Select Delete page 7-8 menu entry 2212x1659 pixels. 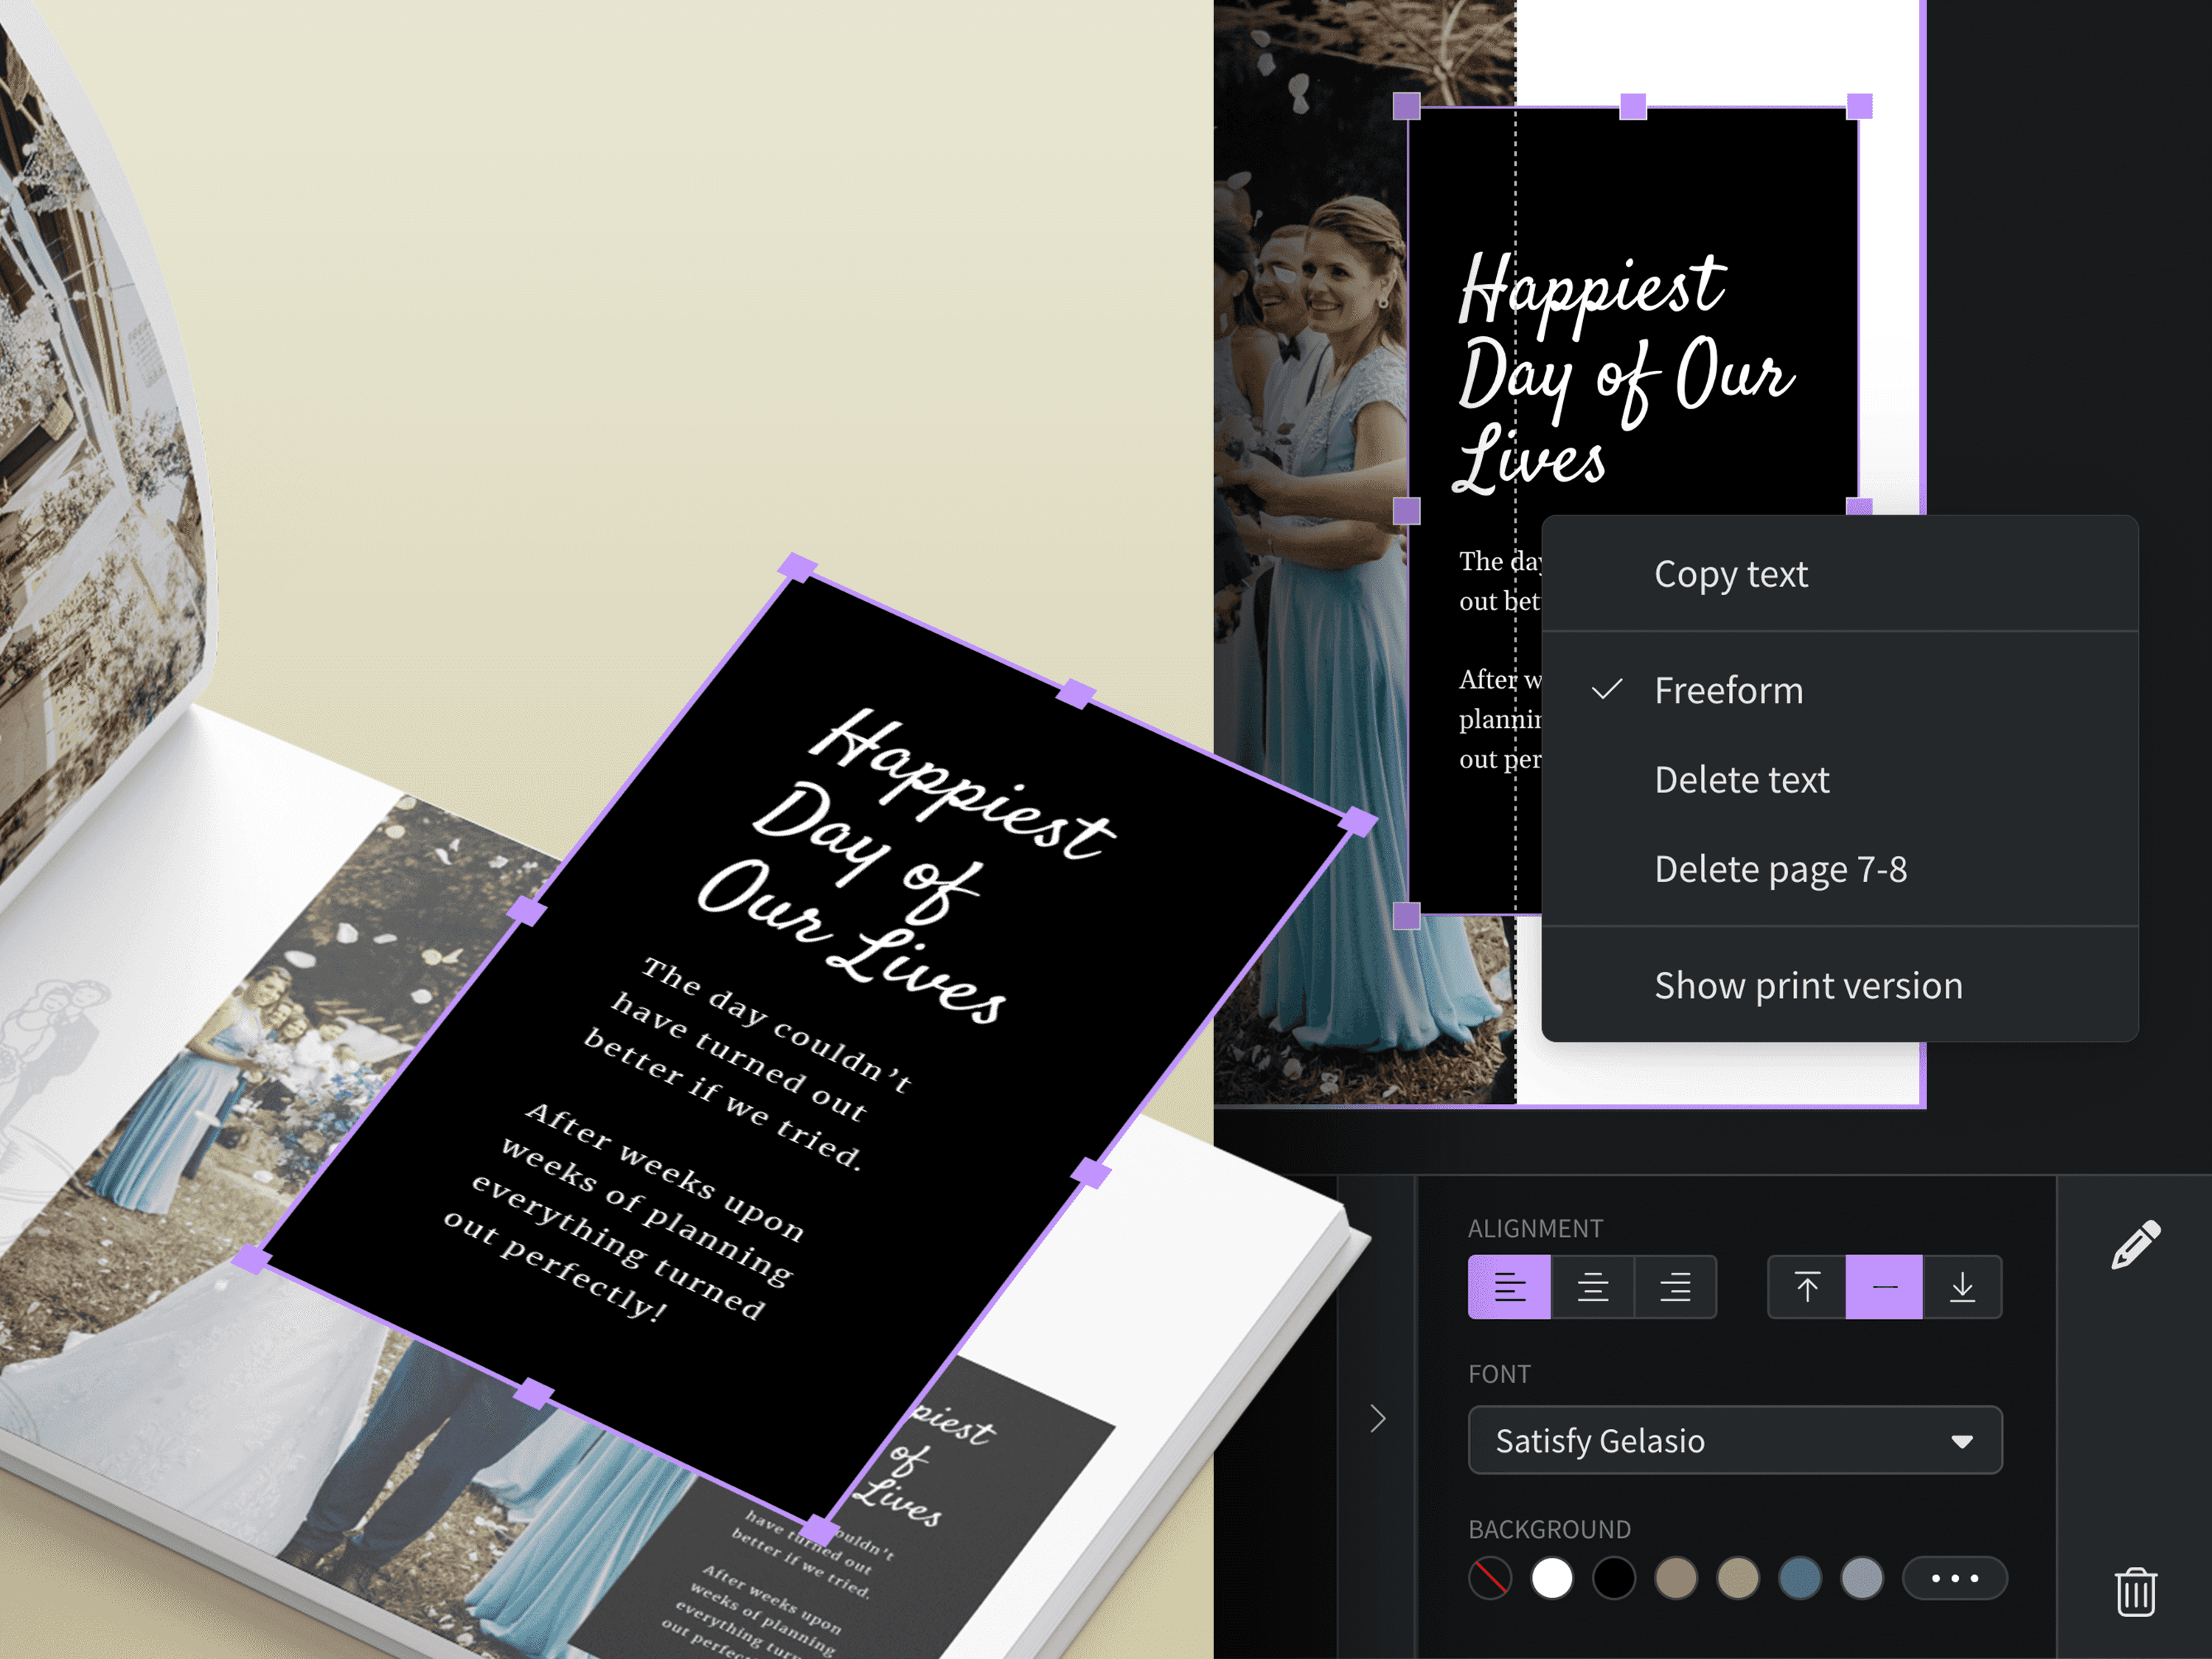pos(1780,870)
